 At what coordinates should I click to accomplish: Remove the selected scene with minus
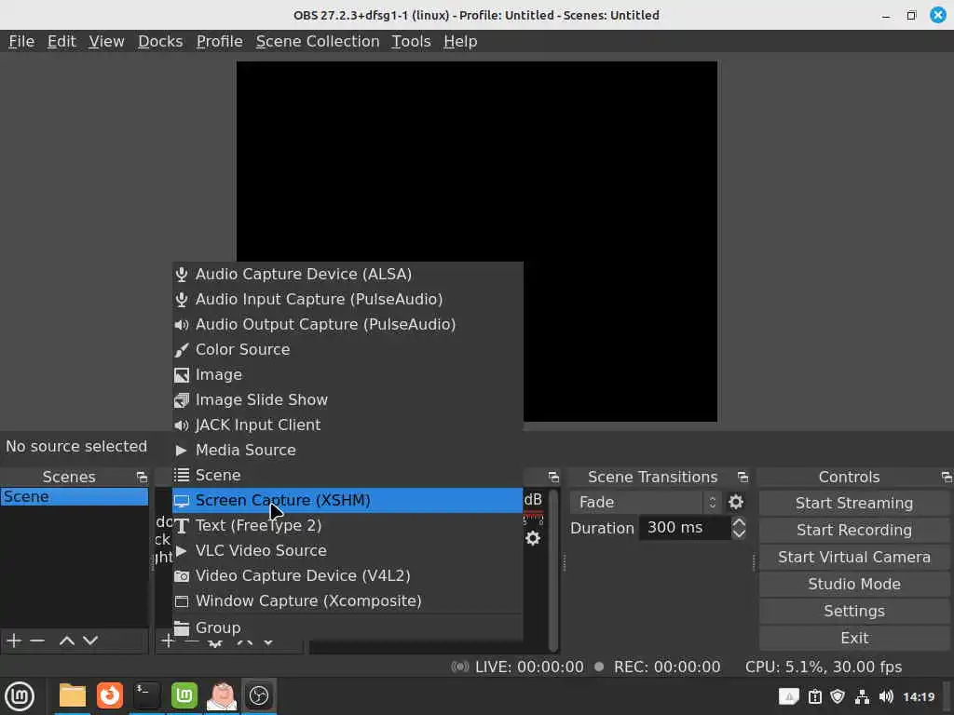click(x=37, y=641)
